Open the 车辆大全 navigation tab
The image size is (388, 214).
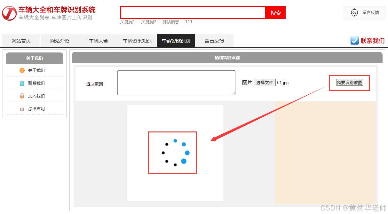99,41
